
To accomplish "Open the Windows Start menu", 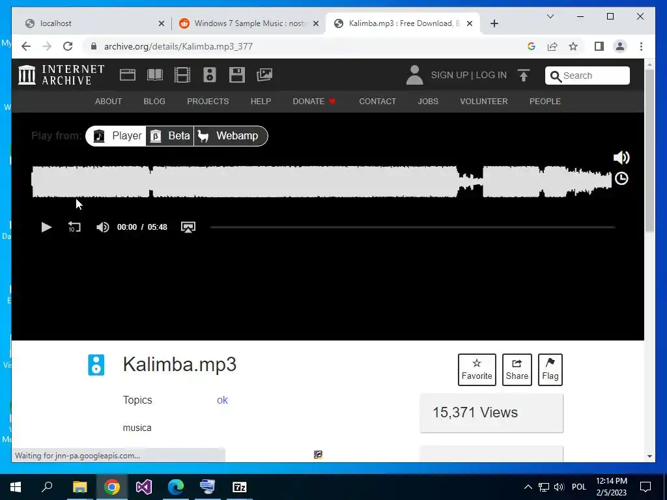I will [16, 487].
